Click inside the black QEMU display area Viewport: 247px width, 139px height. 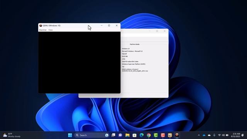[x=79, y=63]
